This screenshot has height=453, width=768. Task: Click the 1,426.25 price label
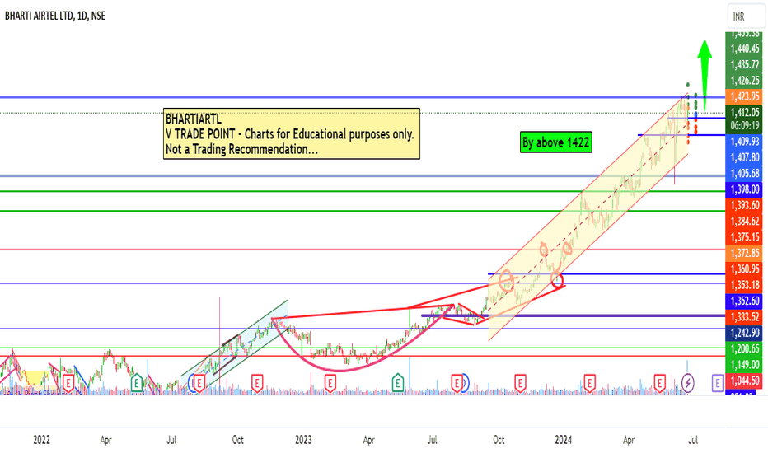744,81
